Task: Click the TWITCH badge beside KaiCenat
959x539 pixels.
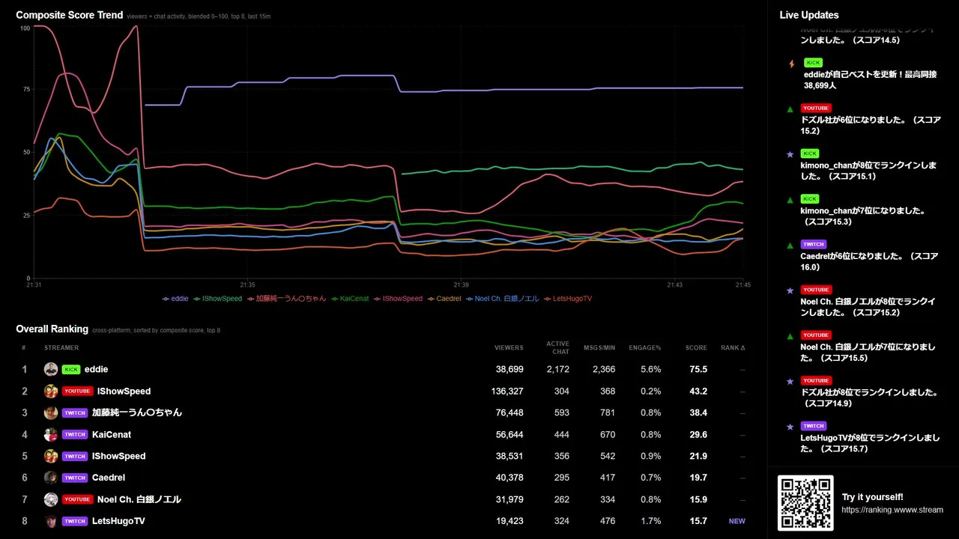Action: coord(75,434)
